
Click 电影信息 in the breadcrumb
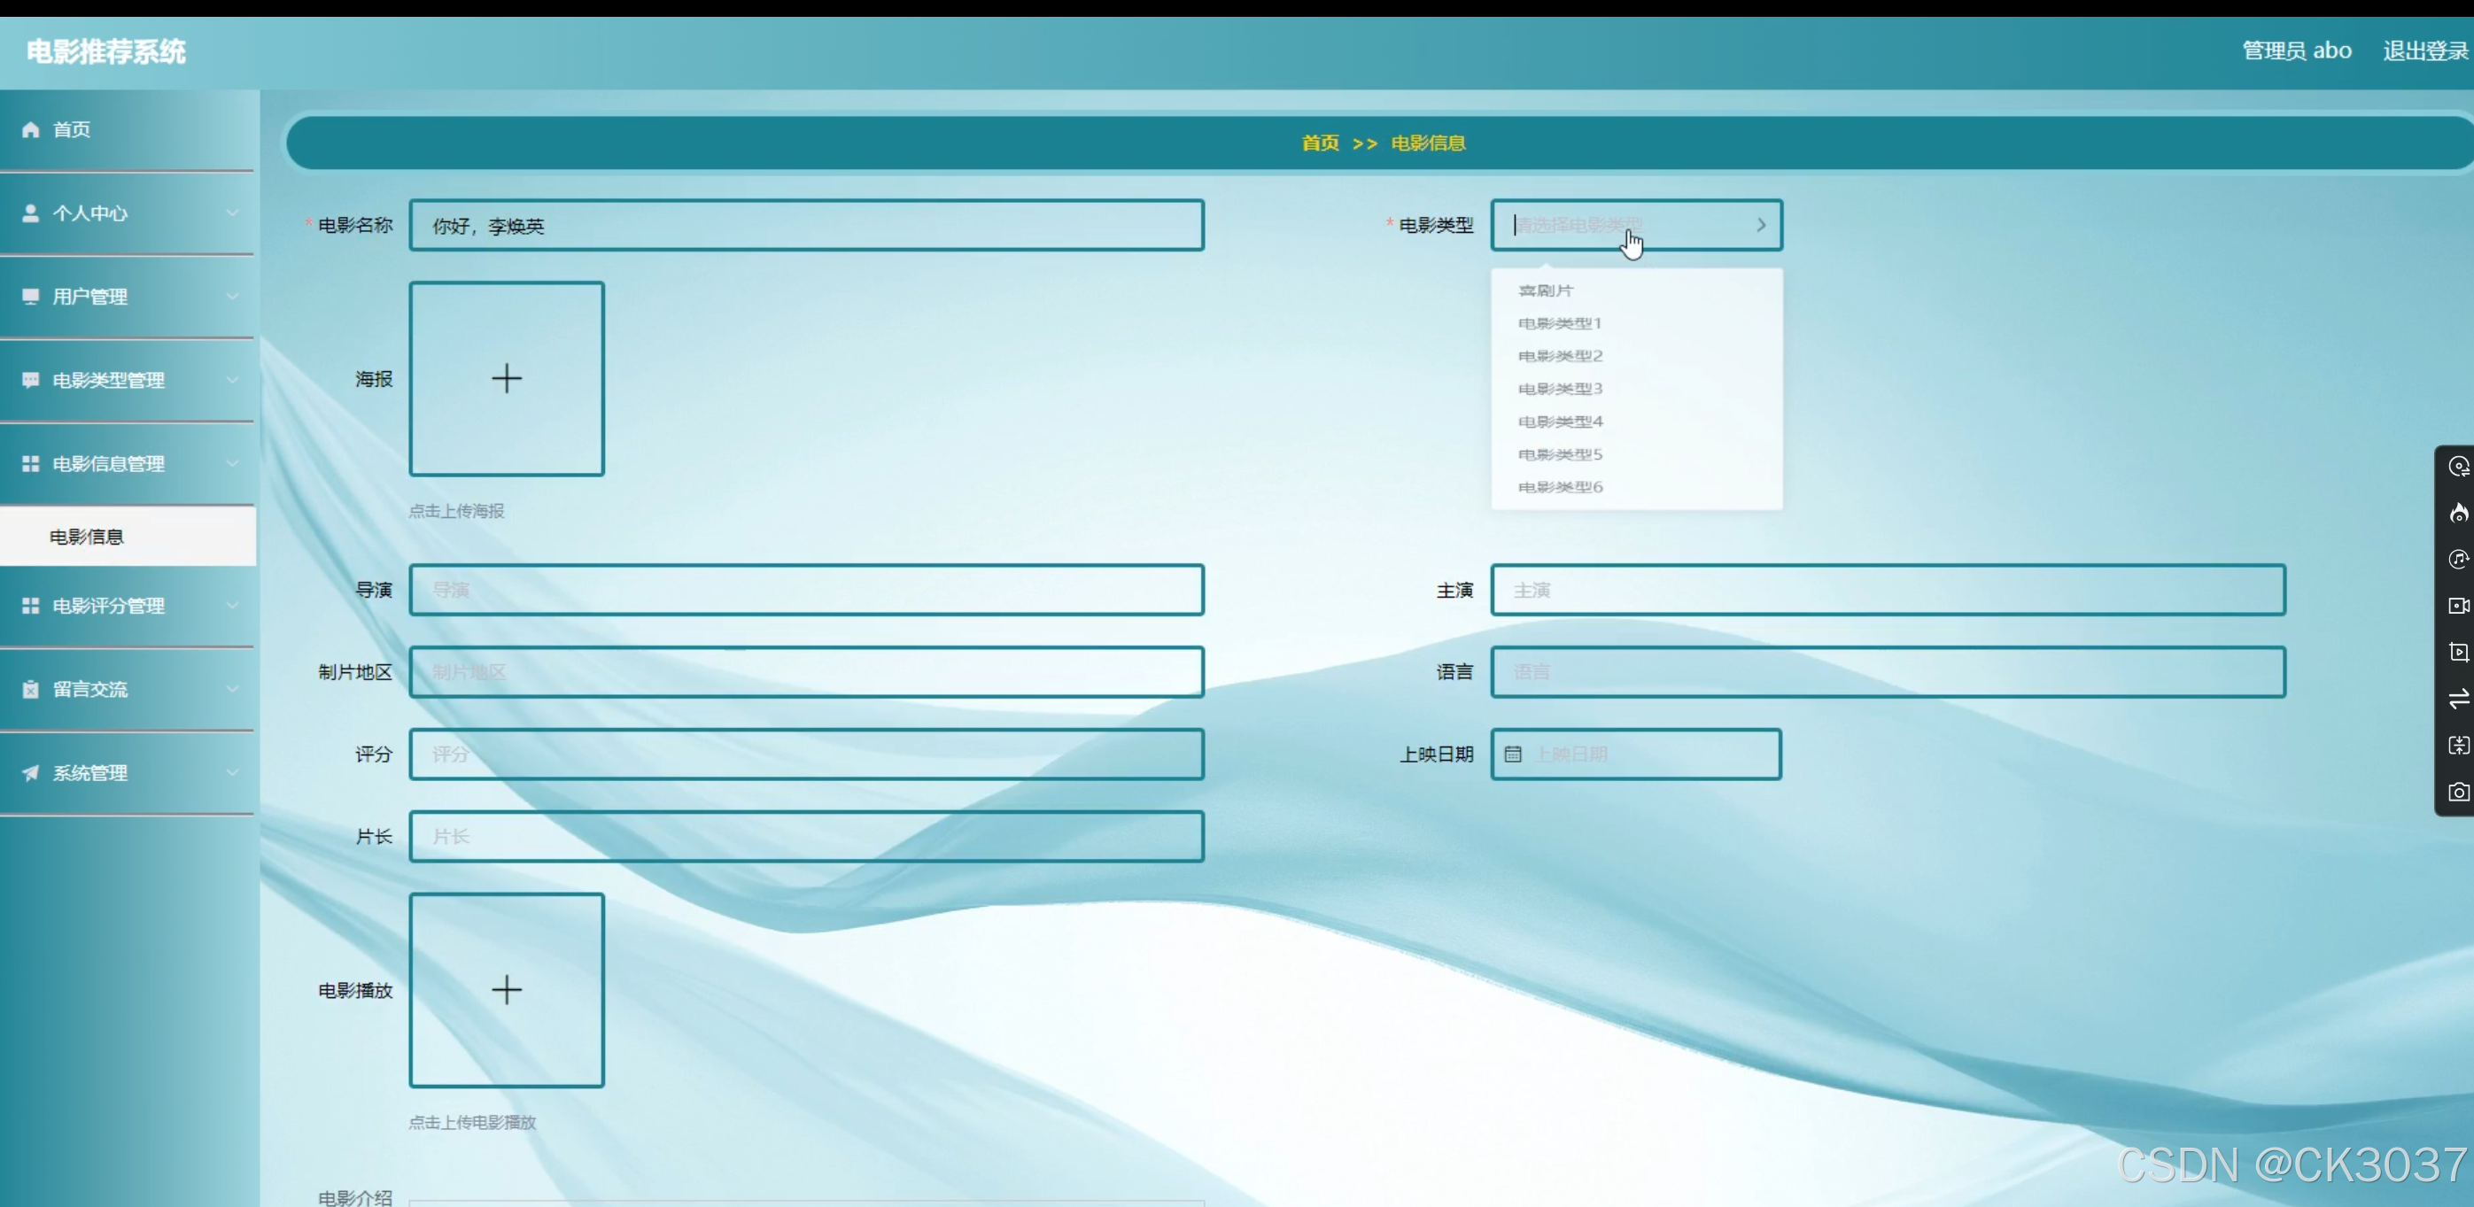(x=1428, y=143)
